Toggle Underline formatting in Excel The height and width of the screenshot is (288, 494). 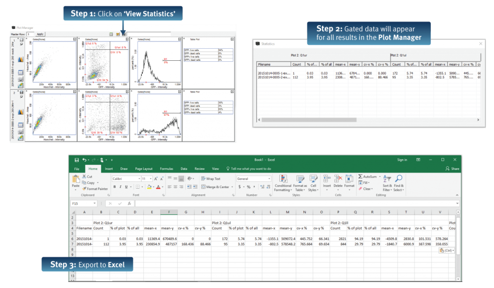[126, 187]
